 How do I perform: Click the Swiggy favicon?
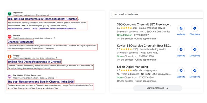[x=10, y=57]
